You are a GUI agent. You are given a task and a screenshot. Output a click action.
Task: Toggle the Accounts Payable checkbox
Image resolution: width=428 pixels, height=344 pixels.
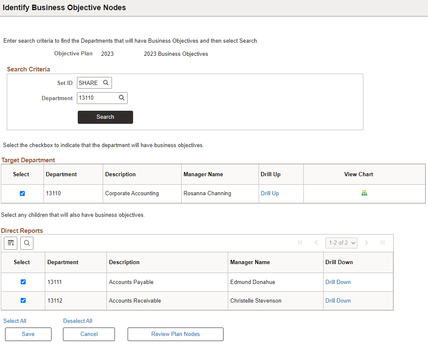[x=23, y=282]
